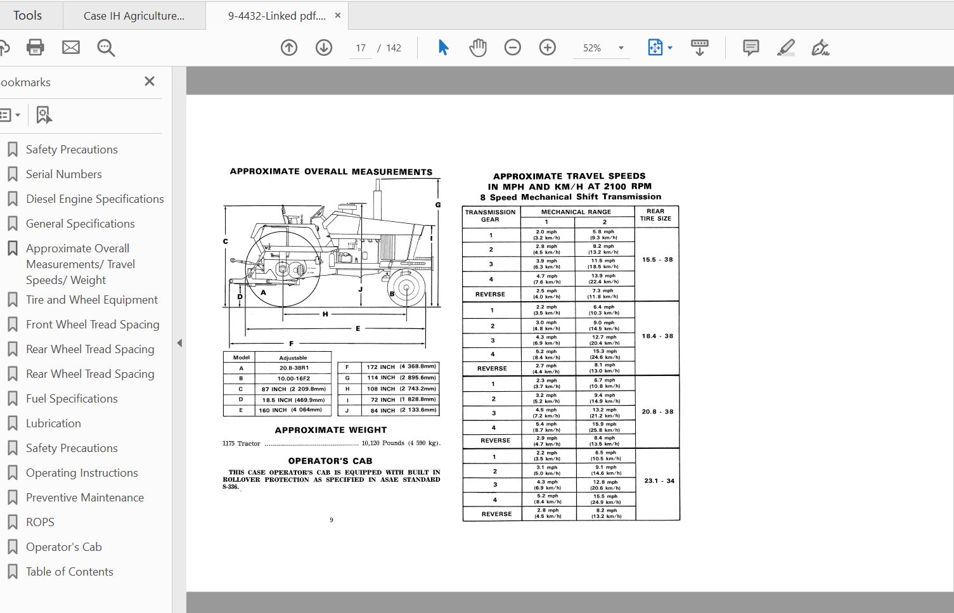Image resolution: width=954 pixels, height=613 pixels.
Task: Switch to the Case IH Agriculture tab
Action: (134, 15)
